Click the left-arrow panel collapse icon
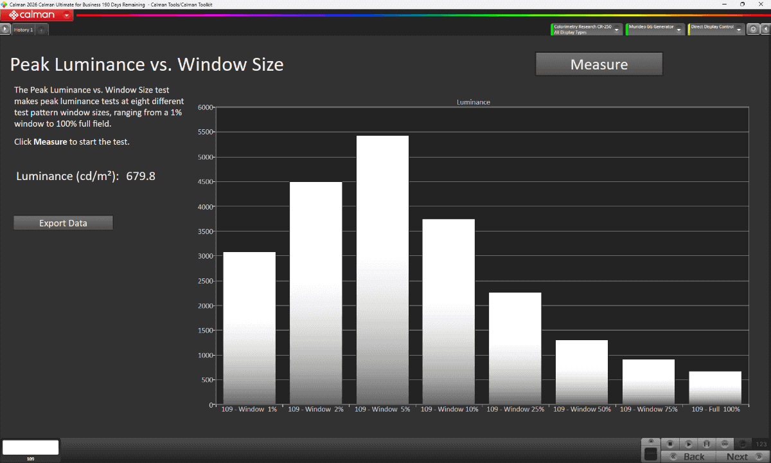This screenshot has width=771, height=463. click(765, 29)
